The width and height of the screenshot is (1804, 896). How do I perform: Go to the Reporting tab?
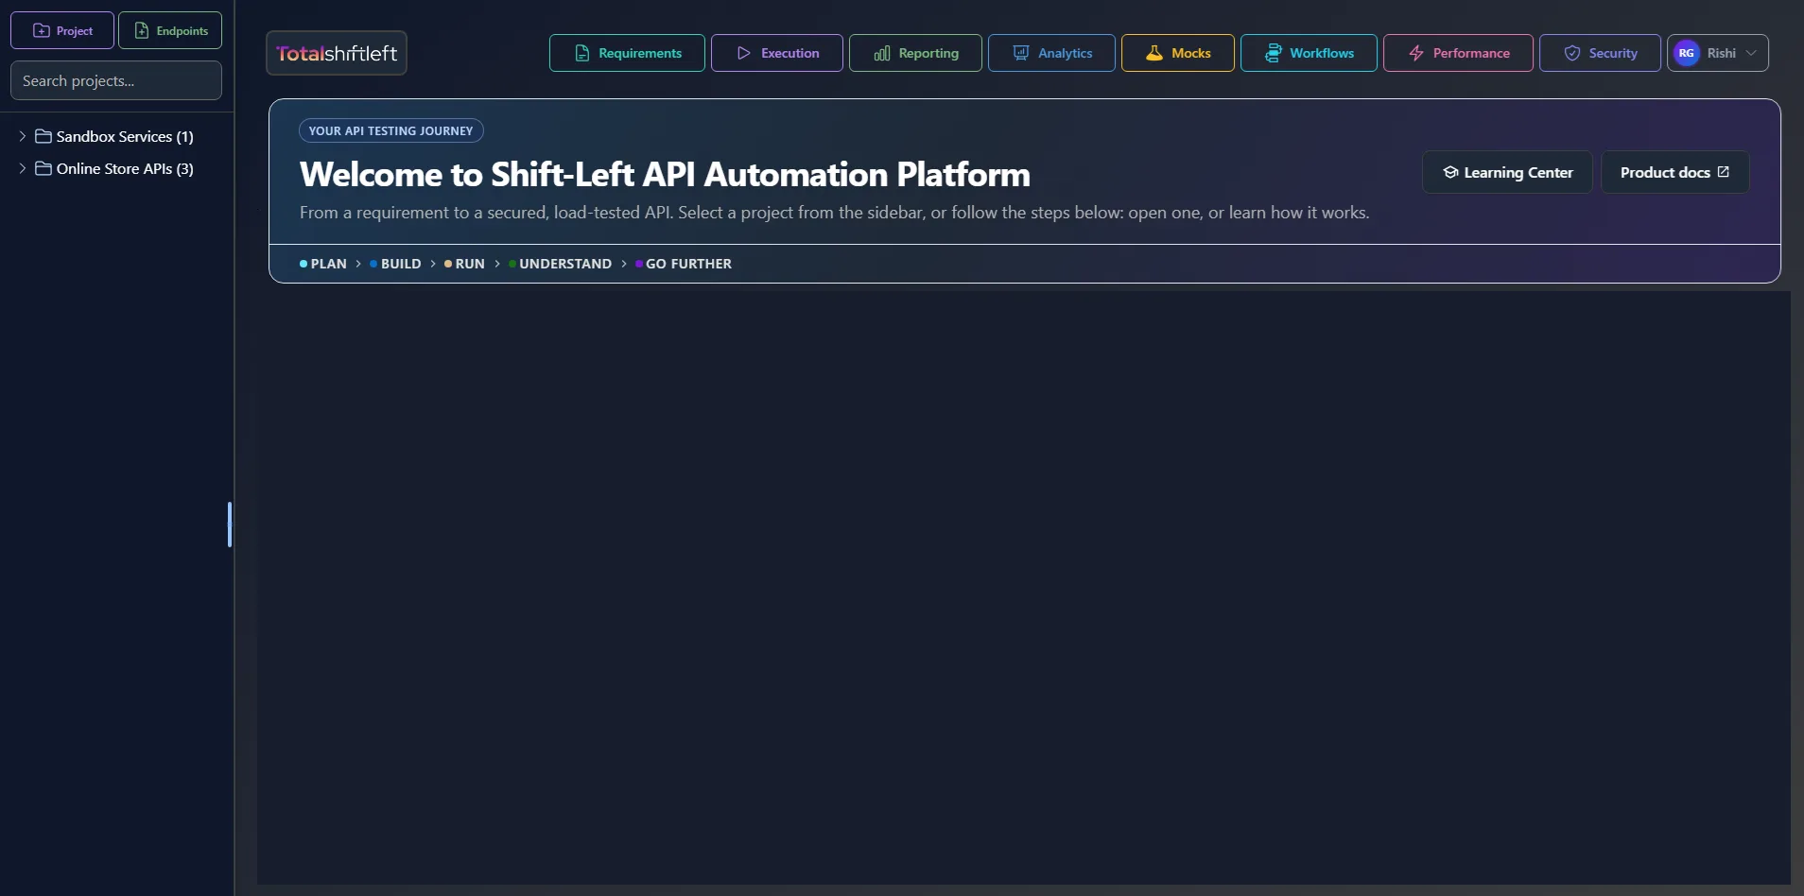coord(915,53)
